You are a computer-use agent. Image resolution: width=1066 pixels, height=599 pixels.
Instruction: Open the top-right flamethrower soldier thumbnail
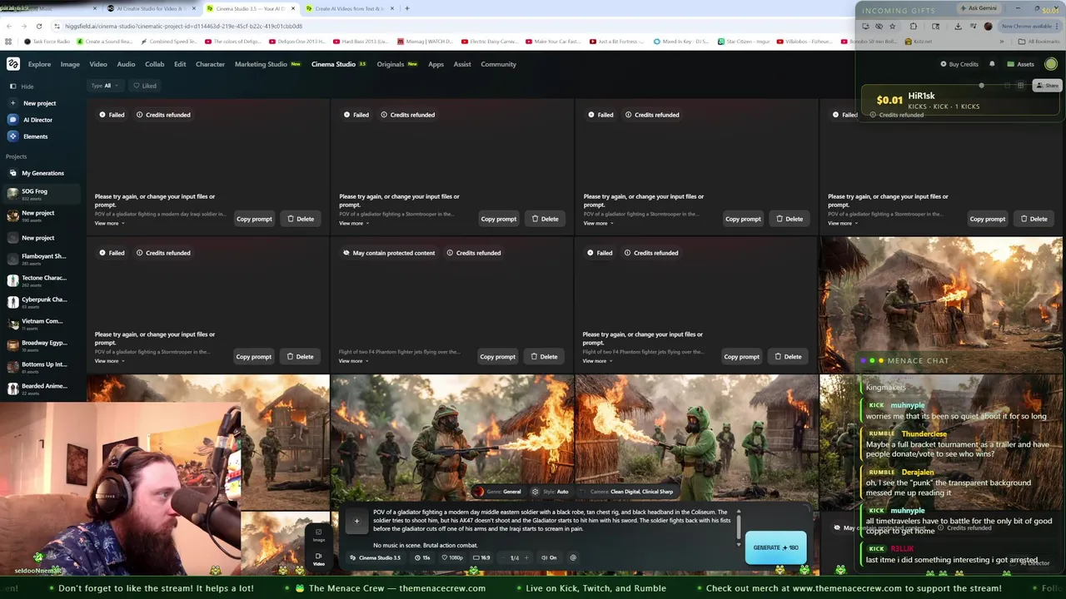coord(941,305)
